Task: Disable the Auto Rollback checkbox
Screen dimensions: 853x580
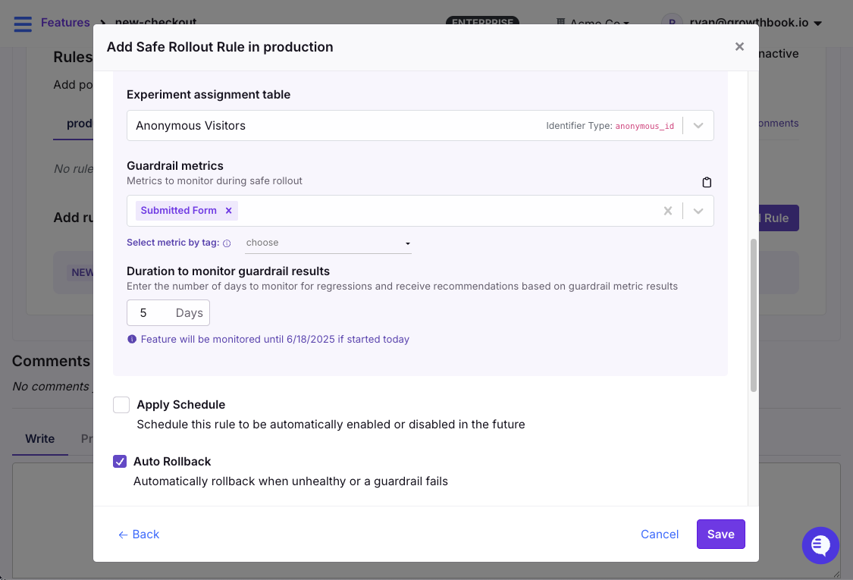Action: click(120, 461)
